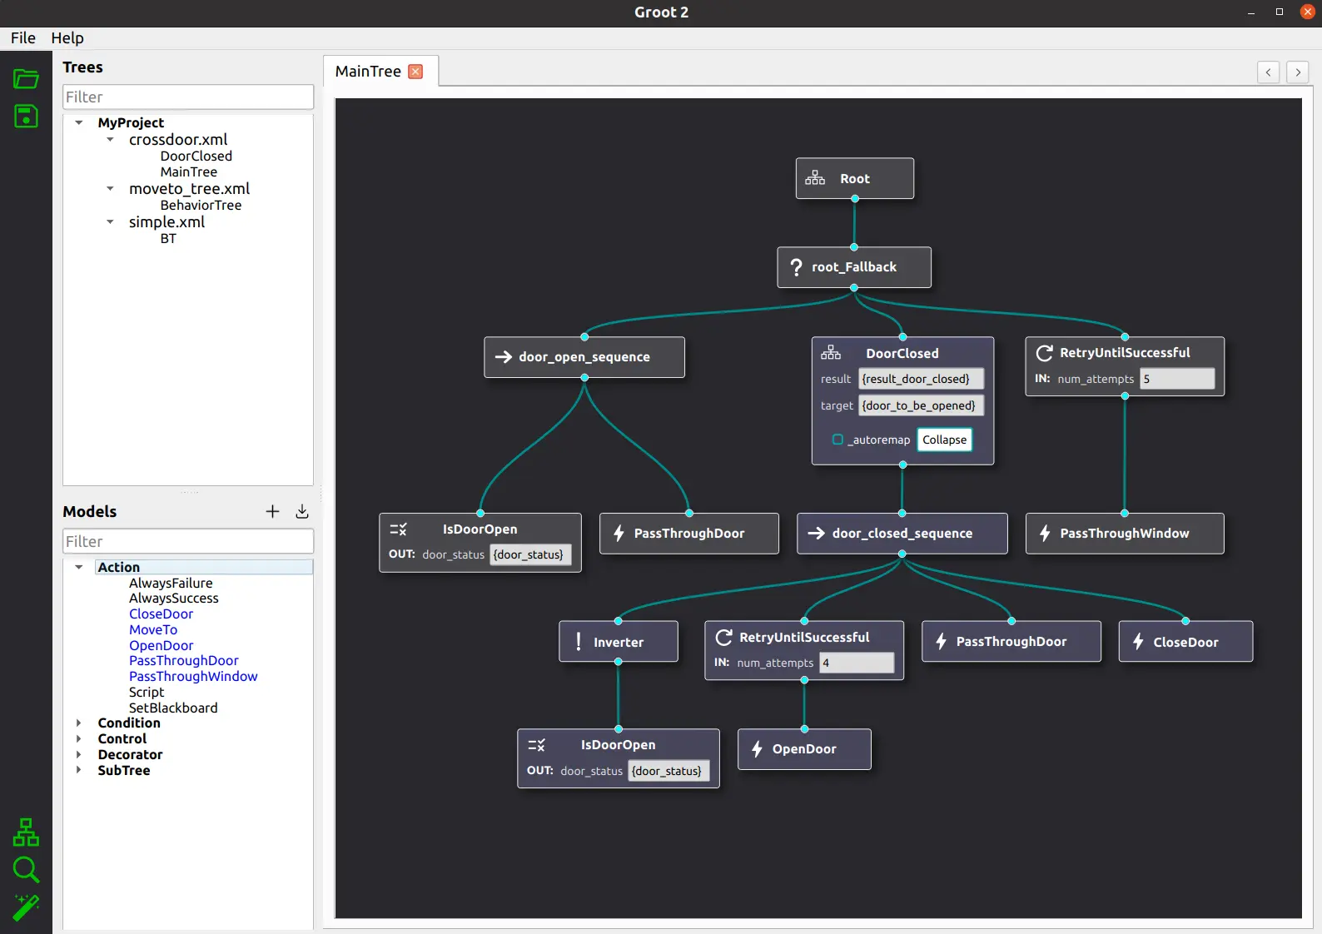This screenshot has width=1322, height=934.
Task: Click the next tab arrow button
Action: click(x=1297, y=72)
